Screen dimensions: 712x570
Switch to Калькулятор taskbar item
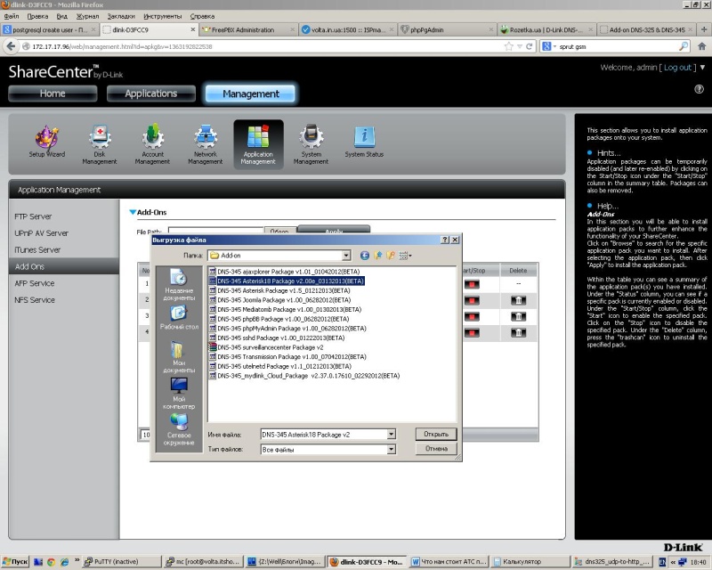(x=530, y=562)
